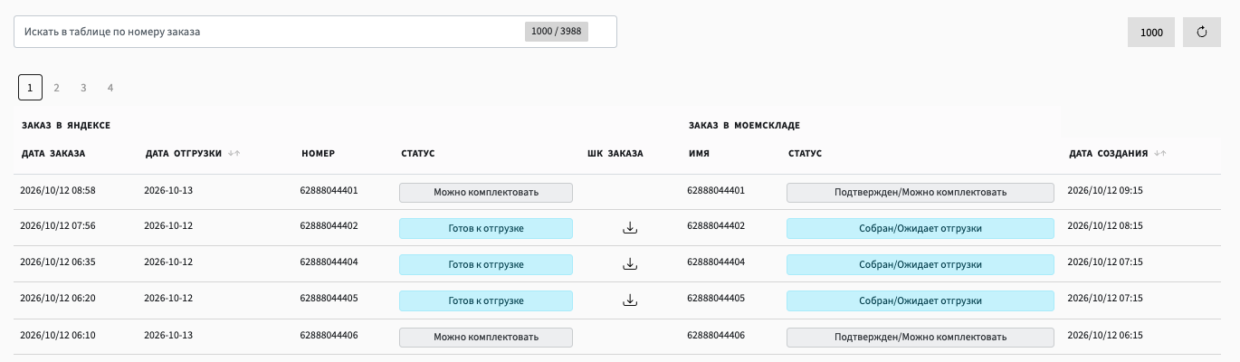
Task: Select order date 2026/10/12 08:58
Action: 58,191
